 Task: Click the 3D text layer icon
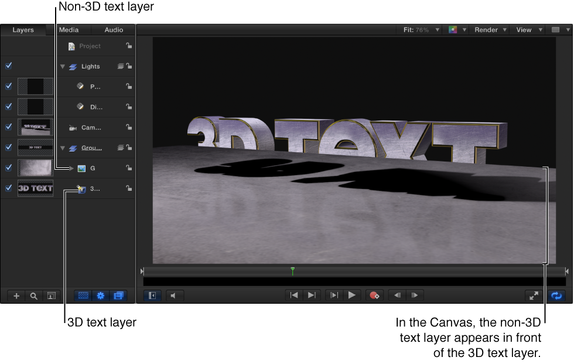[x=81, y=188]
